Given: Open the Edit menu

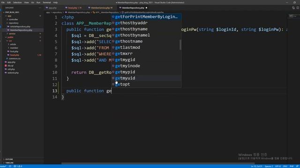Looking at the screenshot, I should tap(9, 2).
